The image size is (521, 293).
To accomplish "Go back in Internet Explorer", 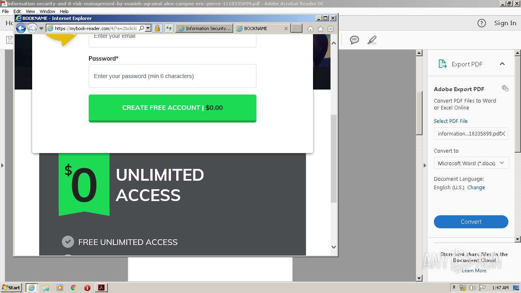I will [21, 28].
